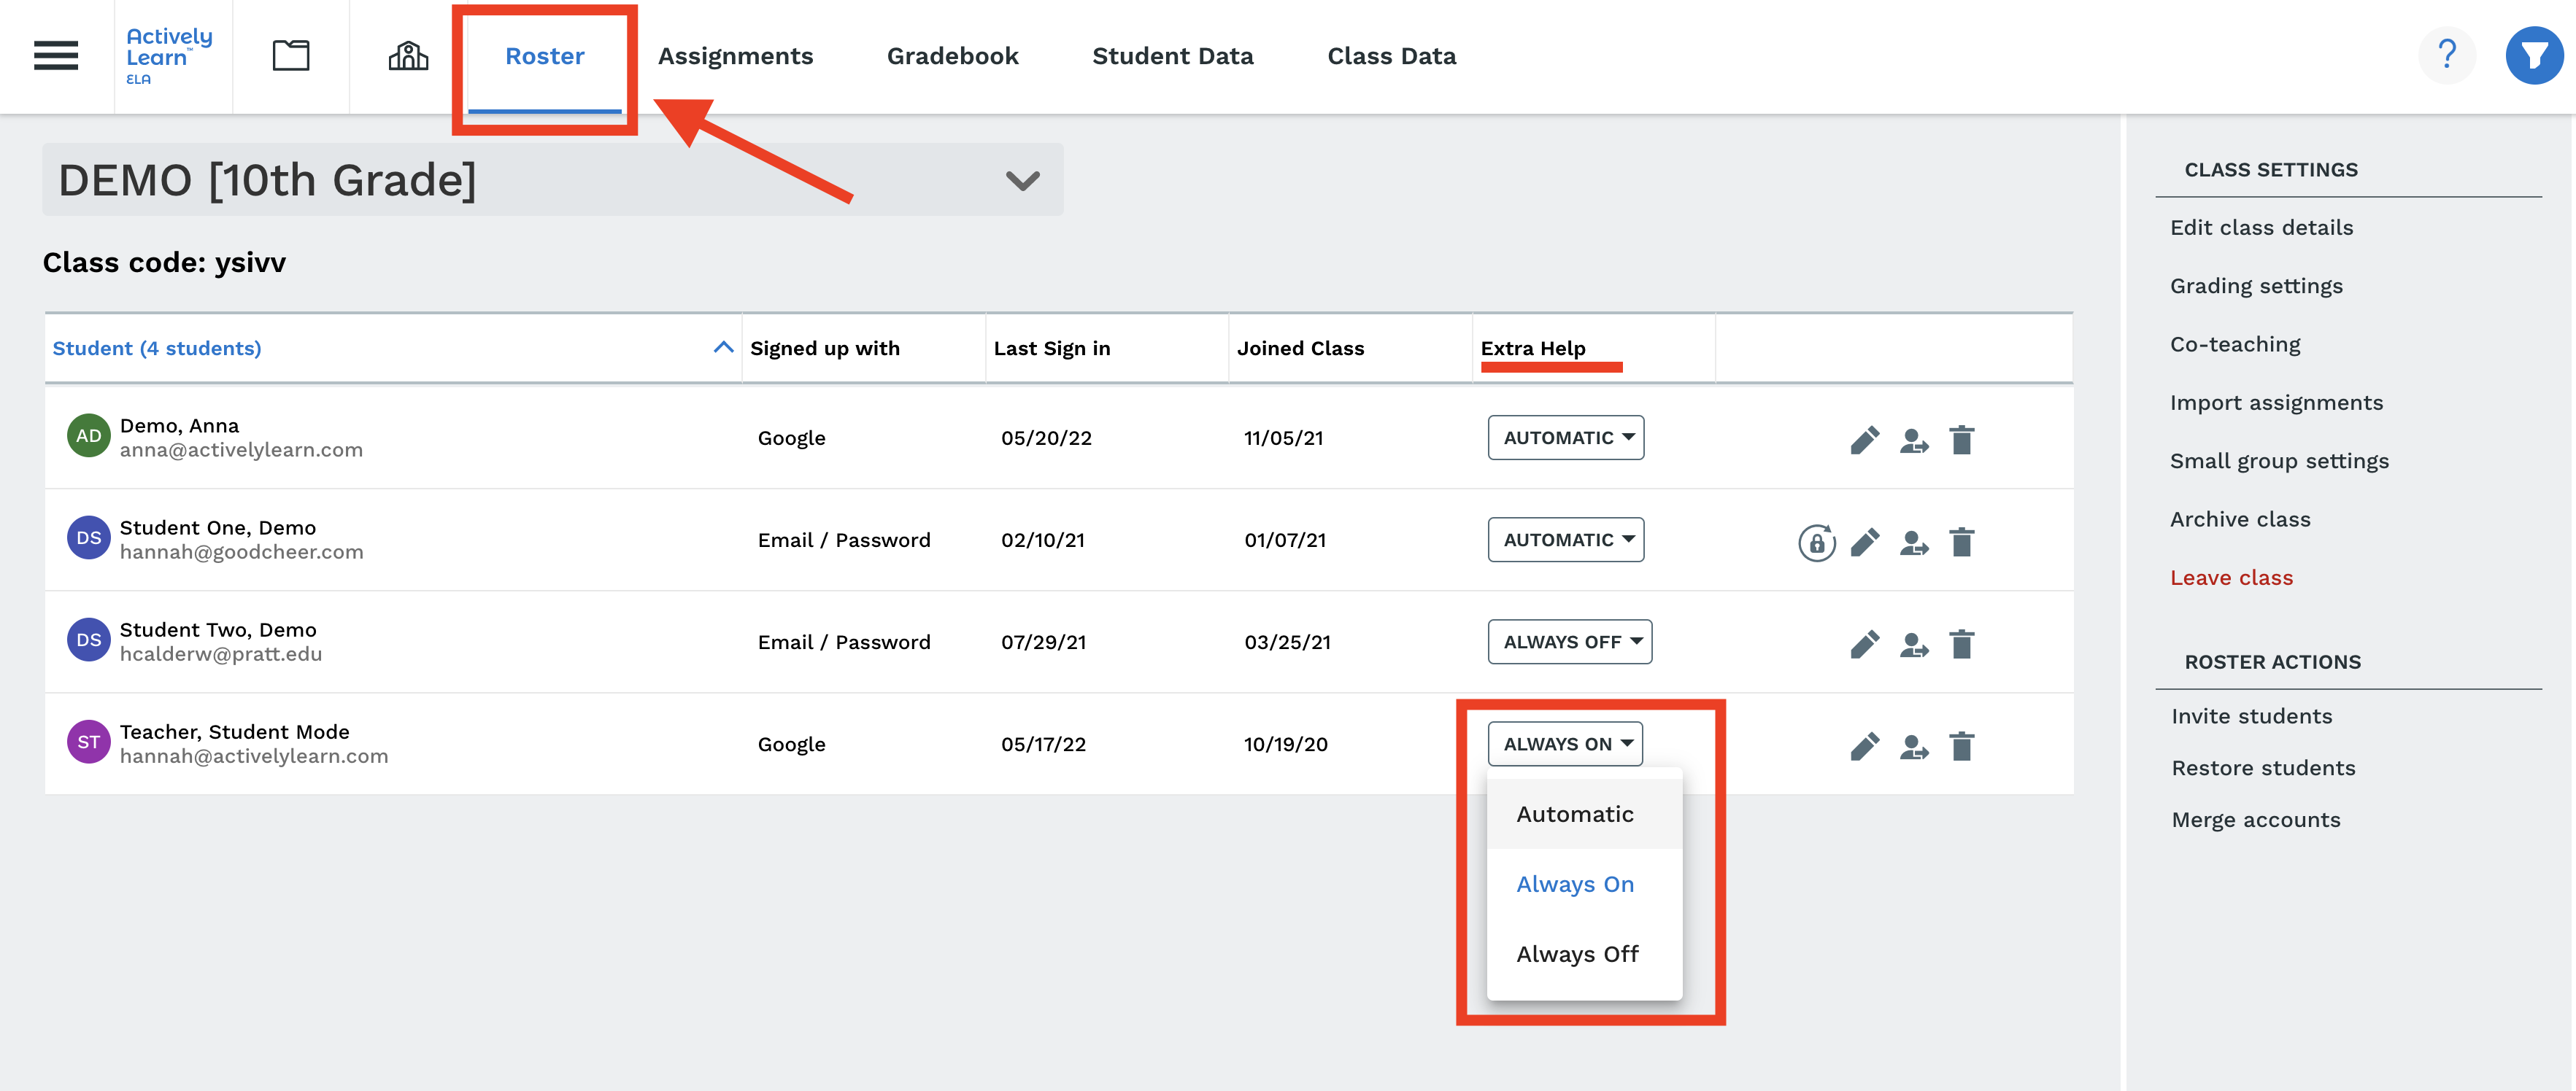This screenshot has width=2576, height=1091.
Task: Move Student Two, Demo to another class
Action: 1914,645
